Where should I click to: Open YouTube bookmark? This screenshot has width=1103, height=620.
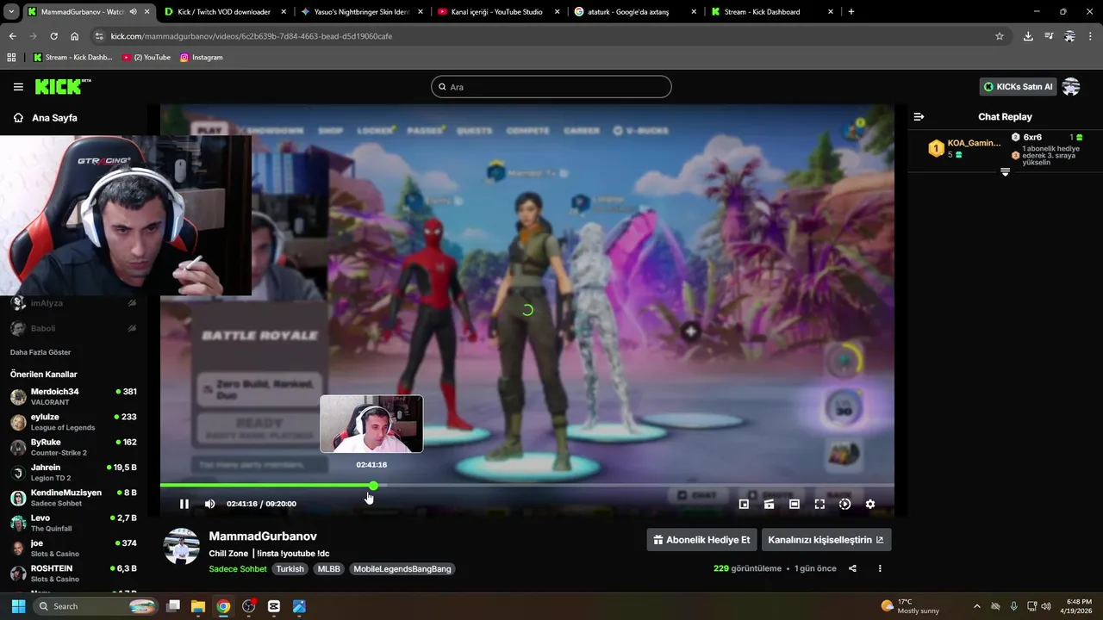146,58
